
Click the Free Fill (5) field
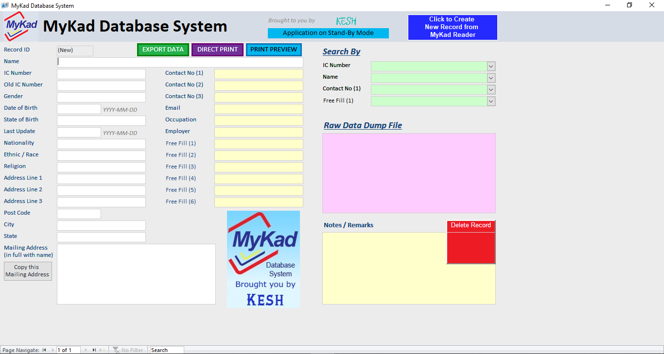coord(259,190)
